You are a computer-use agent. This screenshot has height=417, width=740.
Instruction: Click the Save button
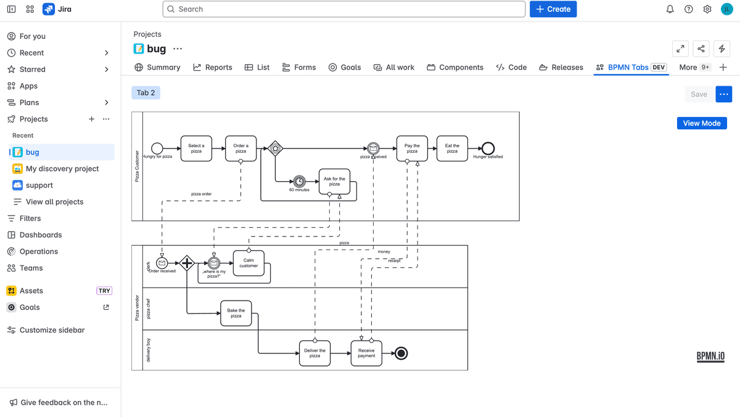(x=699, y=94)
